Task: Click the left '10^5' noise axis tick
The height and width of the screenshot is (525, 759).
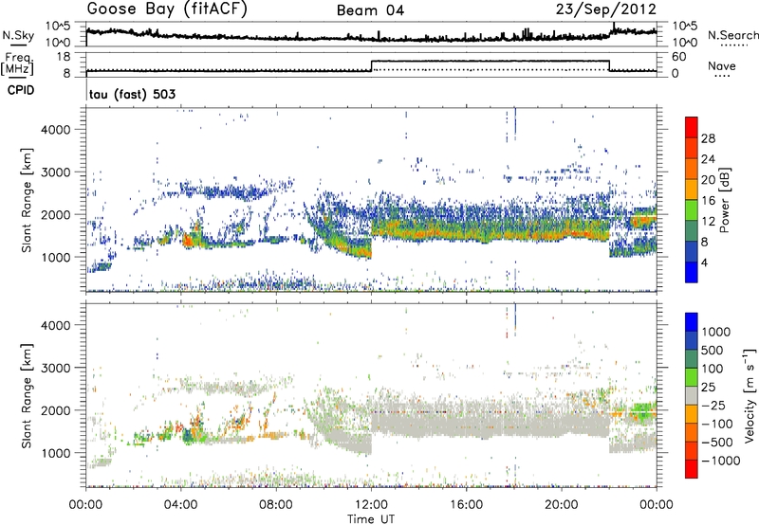Action: pyautogui.click(x=58, y=27)
